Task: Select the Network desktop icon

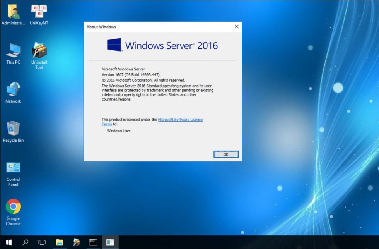Action: pyautogui.click(x=13, y=93)
